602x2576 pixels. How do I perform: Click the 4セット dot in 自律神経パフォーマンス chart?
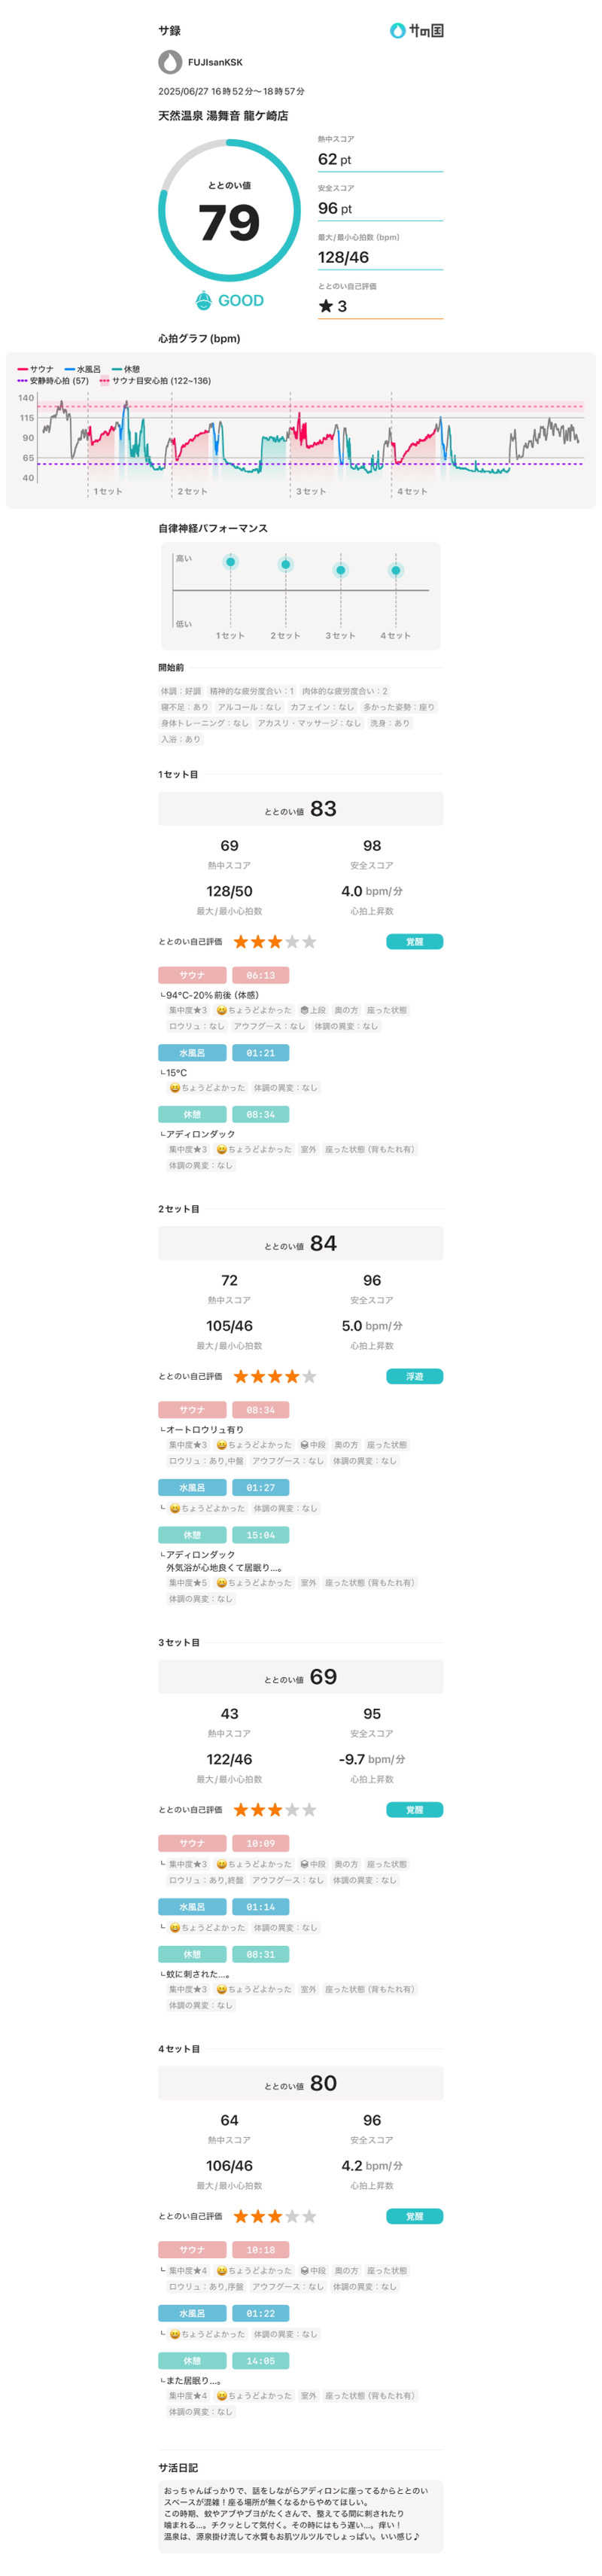396,570
